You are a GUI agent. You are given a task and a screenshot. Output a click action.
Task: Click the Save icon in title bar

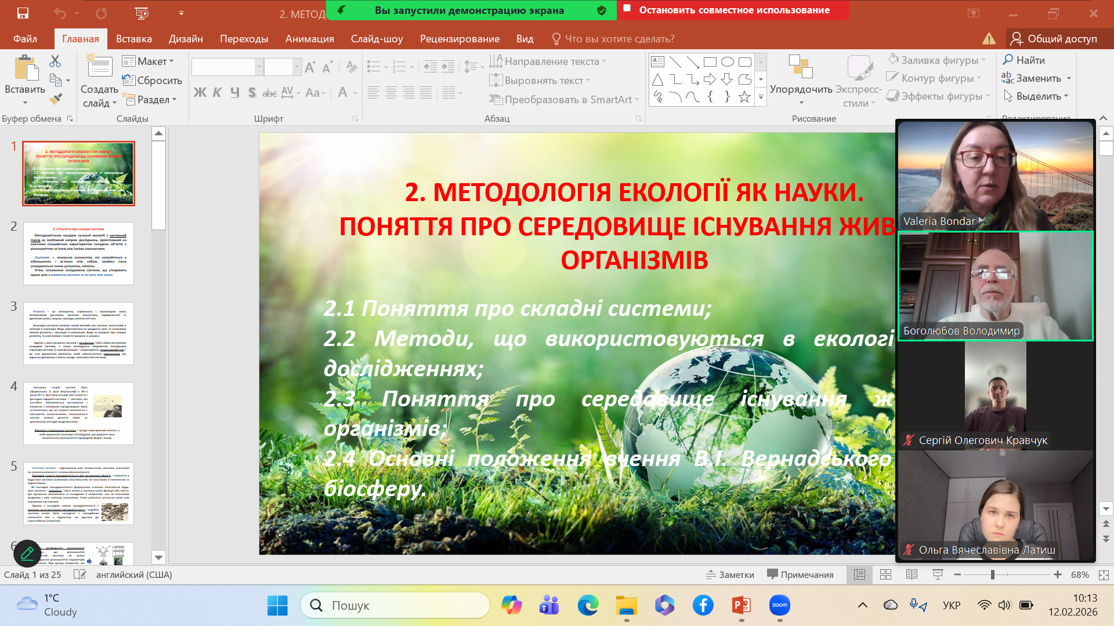[23, 13]
